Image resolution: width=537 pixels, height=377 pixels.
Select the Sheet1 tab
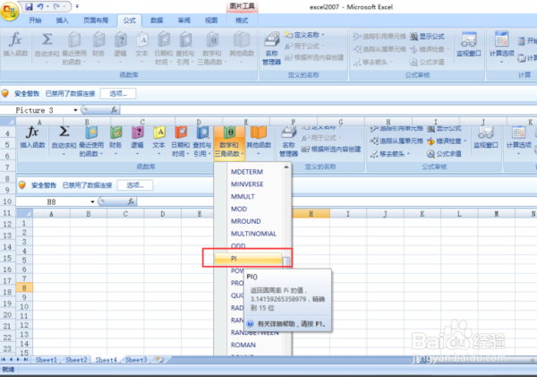(x=46, y=360)
